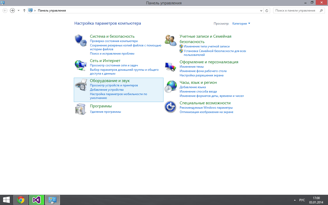Switch input language via РУС indicator
This screenshot has height=205, width=328.
tap(302, 200)
